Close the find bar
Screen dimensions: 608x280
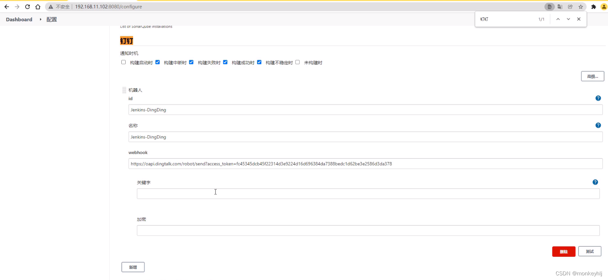[x=579, y=19]
